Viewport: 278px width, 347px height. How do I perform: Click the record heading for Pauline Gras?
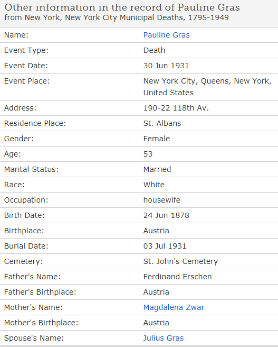[122, 7]
